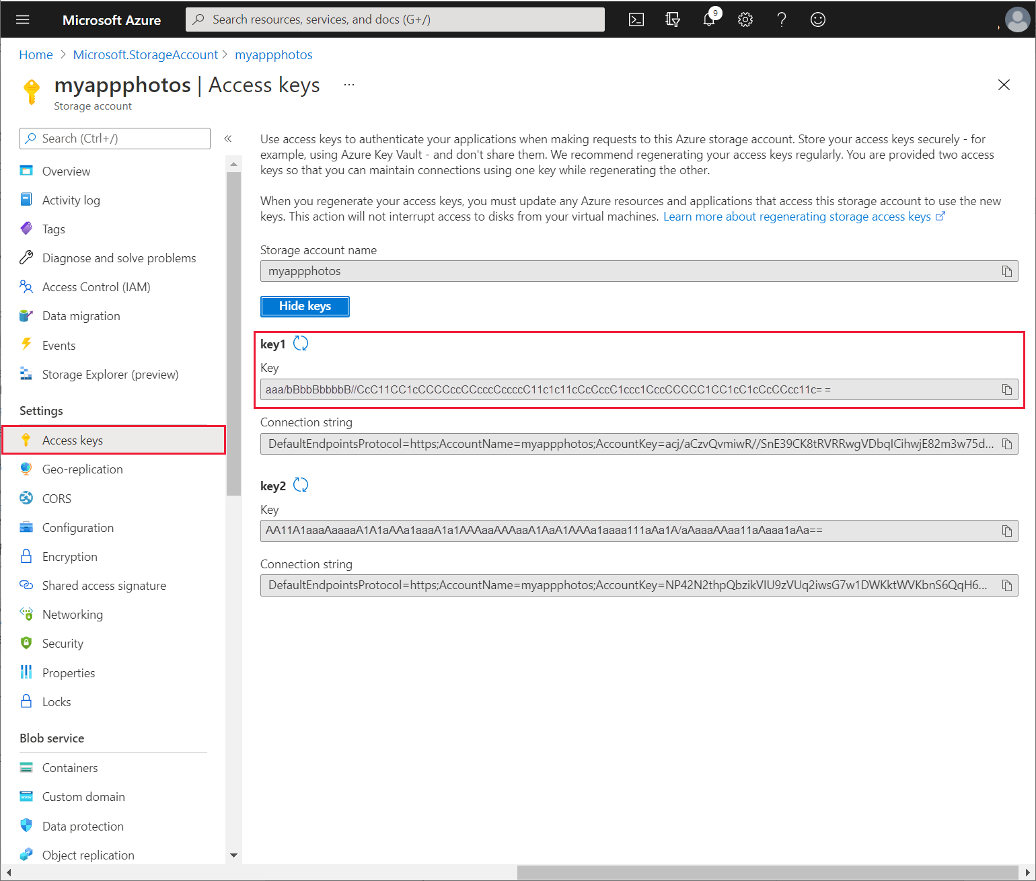
Task: Copy the storage account name
Action: pos(1007,271)
